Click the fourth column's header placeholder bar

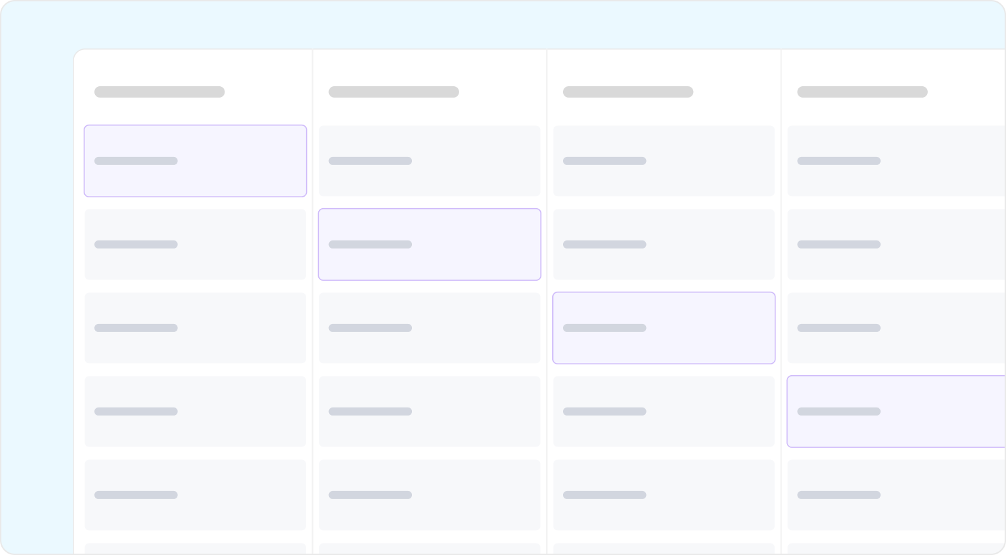click(x=862, y=92)
